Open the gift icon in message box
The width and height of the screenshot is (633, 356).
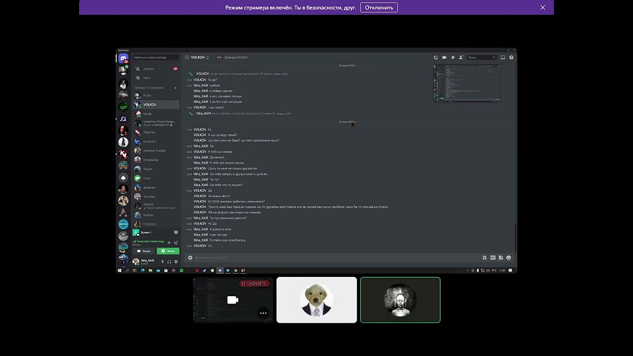coord(485,258)
